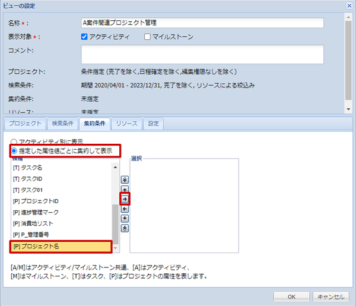Click the candidate list scroll-down arrow
The height and width of the screenshot is (306, 356).
tap(115, 248)
